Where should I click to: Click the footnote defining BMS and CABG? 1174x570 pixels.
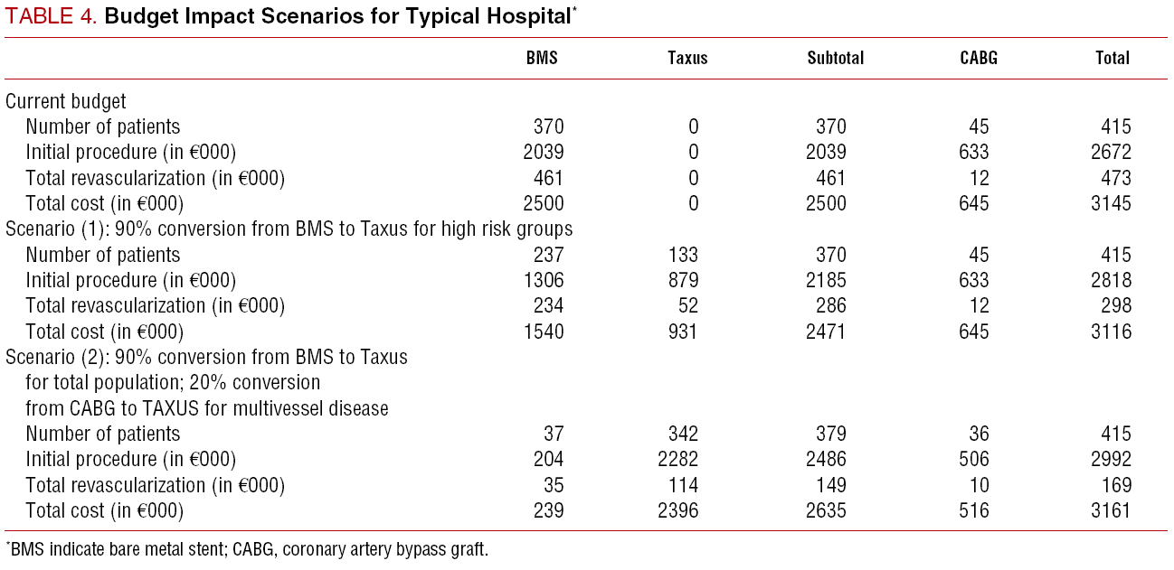[247, 549]
